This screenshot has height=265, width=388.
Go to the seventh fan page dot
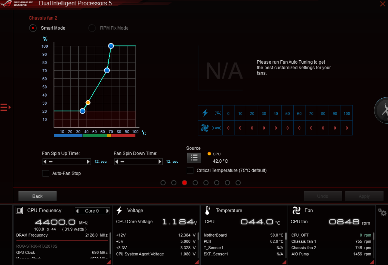click(x=227, y=183)
